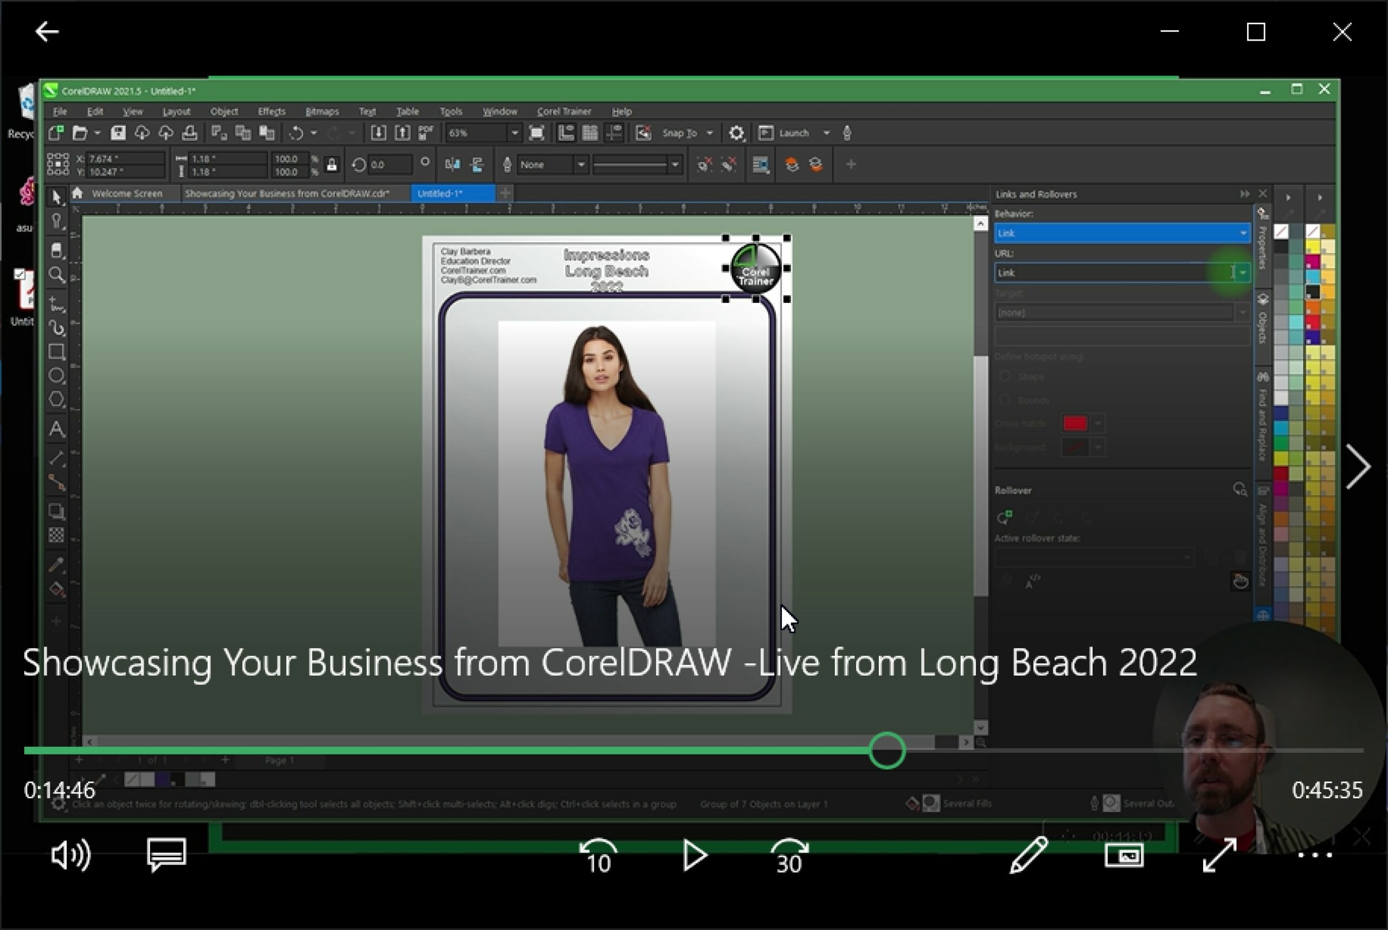
Task: Open the Effects menu
Action: [271, 111]
